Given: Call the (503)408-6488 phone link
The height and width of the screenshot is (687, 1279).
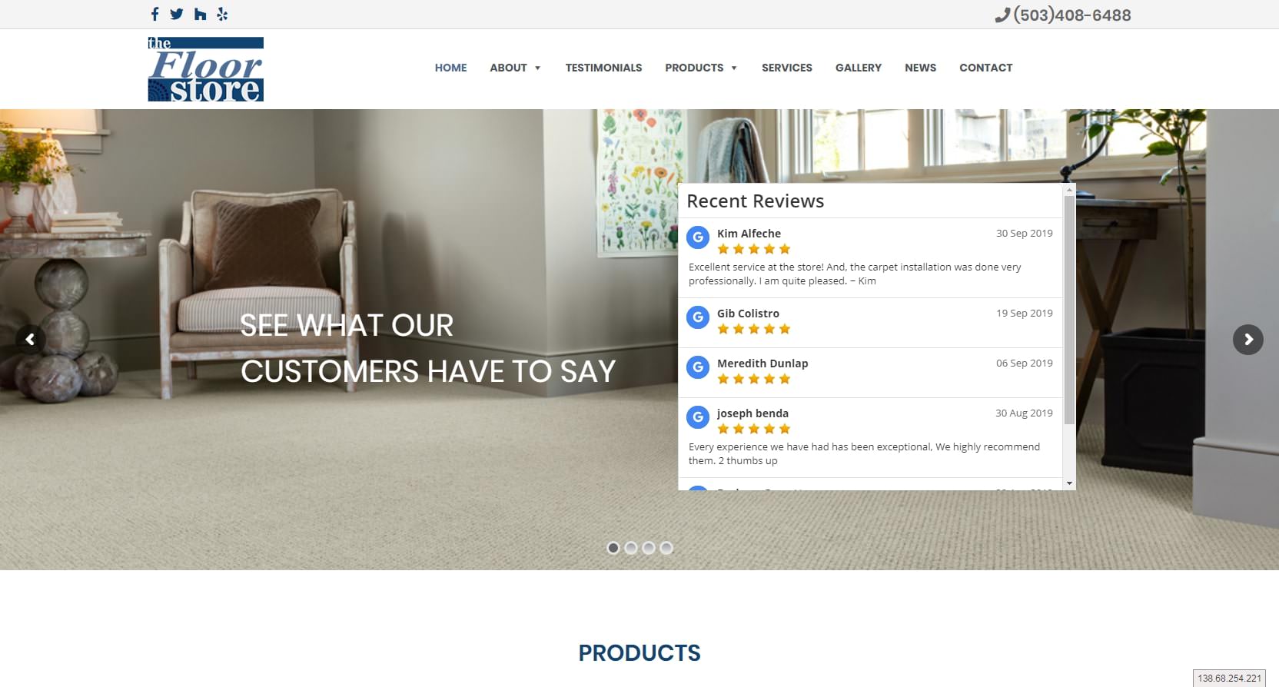Looking at the screenshot, I should (1072, 15).
